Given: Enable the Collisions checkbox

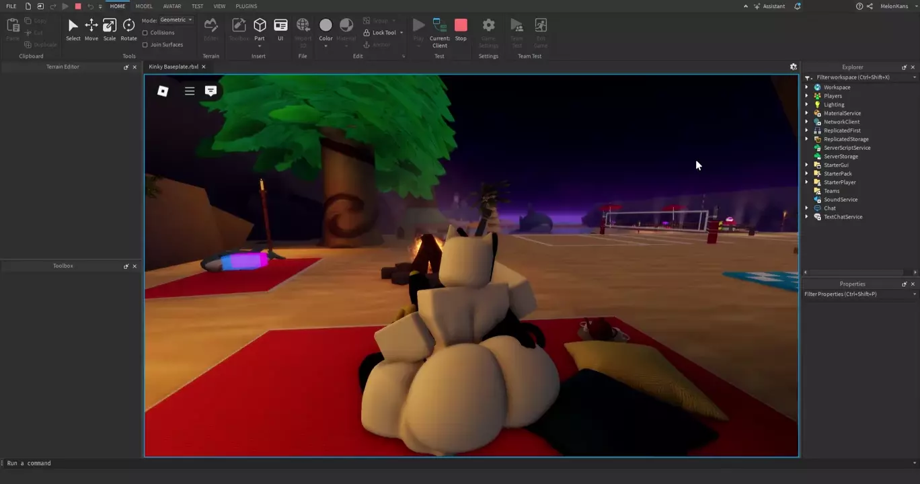Looking at the screenshot, I should pyautogui.click(x=145, y=33).
